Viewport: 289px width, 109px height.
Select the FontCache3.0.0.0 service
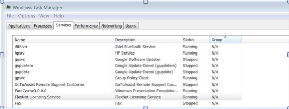[x=31, y=91]
